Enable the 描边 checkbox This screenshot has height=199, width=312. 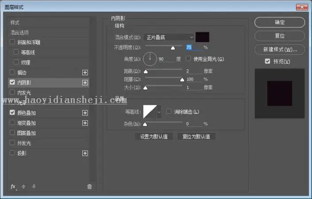tap(12, 72)
